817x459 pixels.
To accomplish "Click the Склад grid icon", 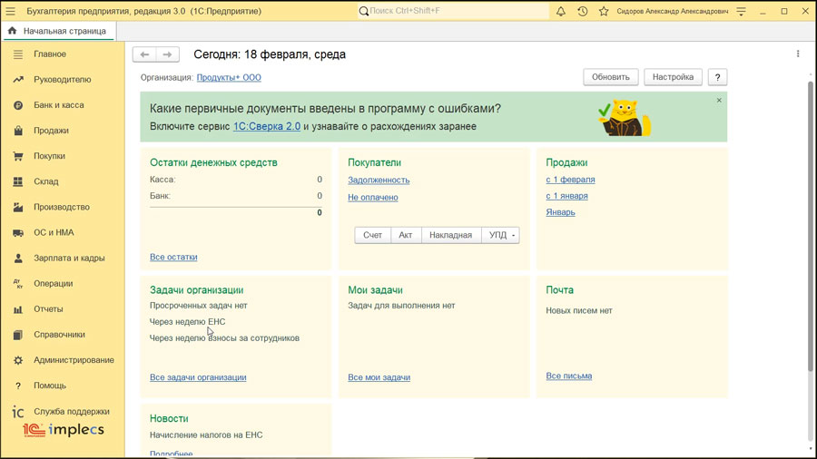I will [x=18, y=181].
